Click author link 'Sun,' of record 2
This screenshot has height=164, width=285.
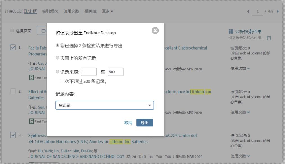pyautogui.click(x=42, y=107)
